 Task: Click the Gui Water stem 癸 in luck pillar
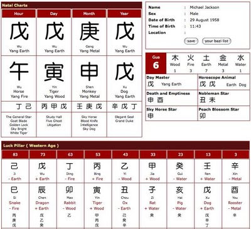[x=180, y=166]
